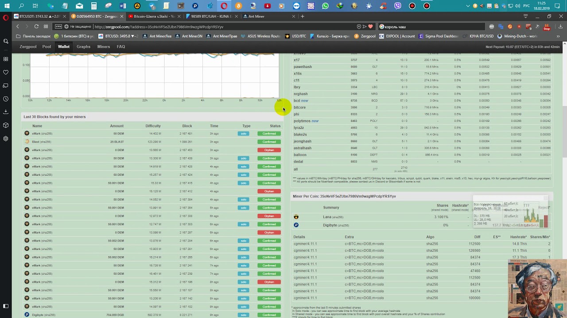Open the speed dial grid icon
This screenshot has height=318, width=567.
[46, 26]
